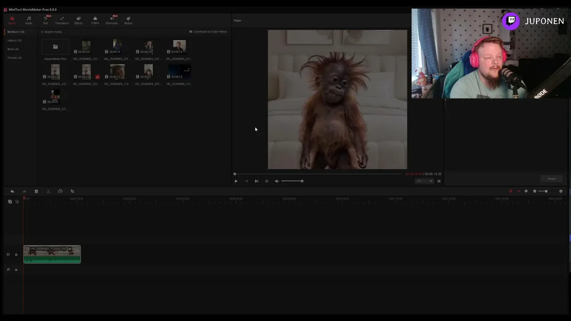571x321 pixels.
Task: Zoom out the timeline
Action: [535, 191]
